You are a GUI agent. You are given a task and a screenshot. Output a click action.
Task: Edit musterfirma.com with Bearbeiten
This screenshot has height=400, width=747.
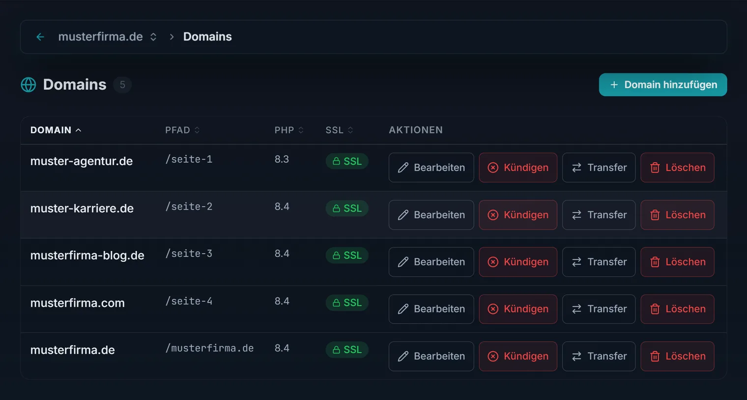[431, 309]
